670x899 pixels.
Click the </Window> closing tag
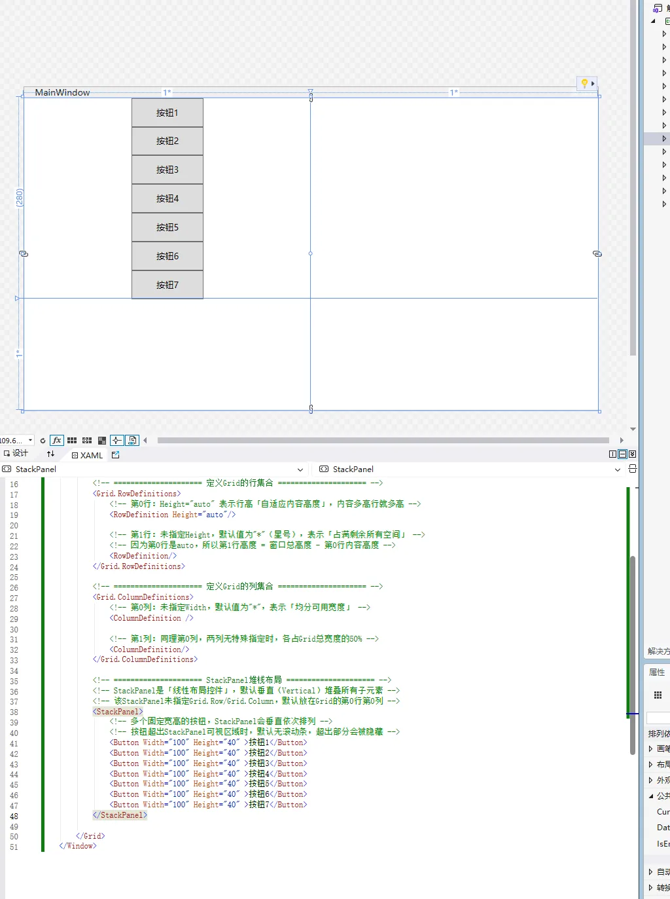78,846
